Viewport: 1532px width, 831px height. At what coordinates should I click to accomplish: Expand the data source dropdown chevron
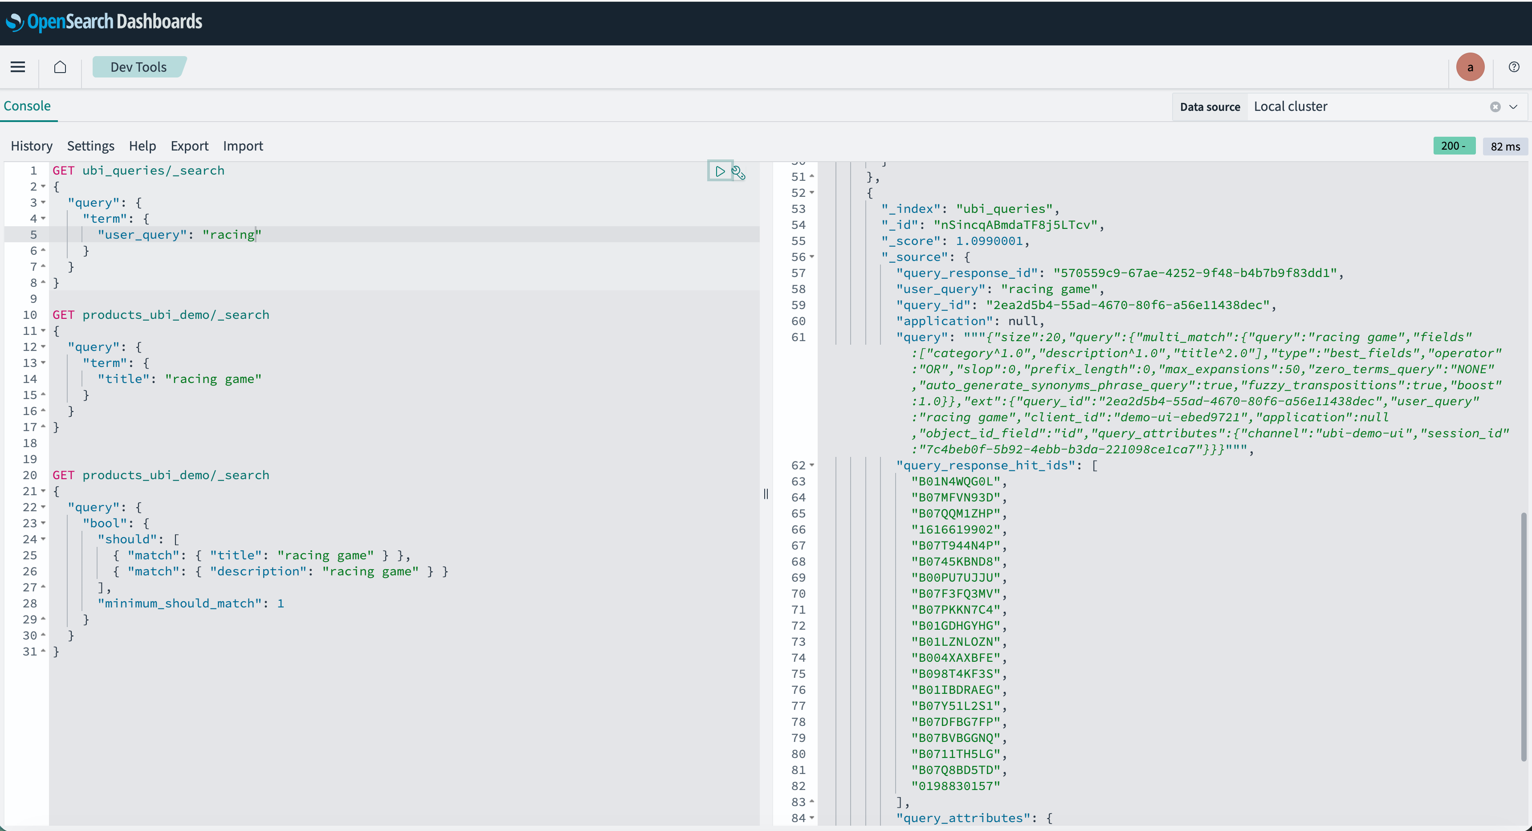pyautogui.click(x=1514, y=107)
